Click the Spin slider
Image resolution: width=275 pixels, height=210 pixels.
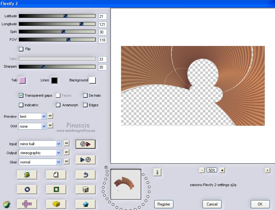[x=57, y=32]
